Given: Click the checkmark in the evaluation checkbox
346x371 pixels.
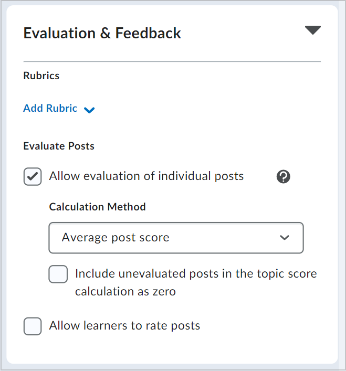Looking at the screenshot, I should [33, 176].
